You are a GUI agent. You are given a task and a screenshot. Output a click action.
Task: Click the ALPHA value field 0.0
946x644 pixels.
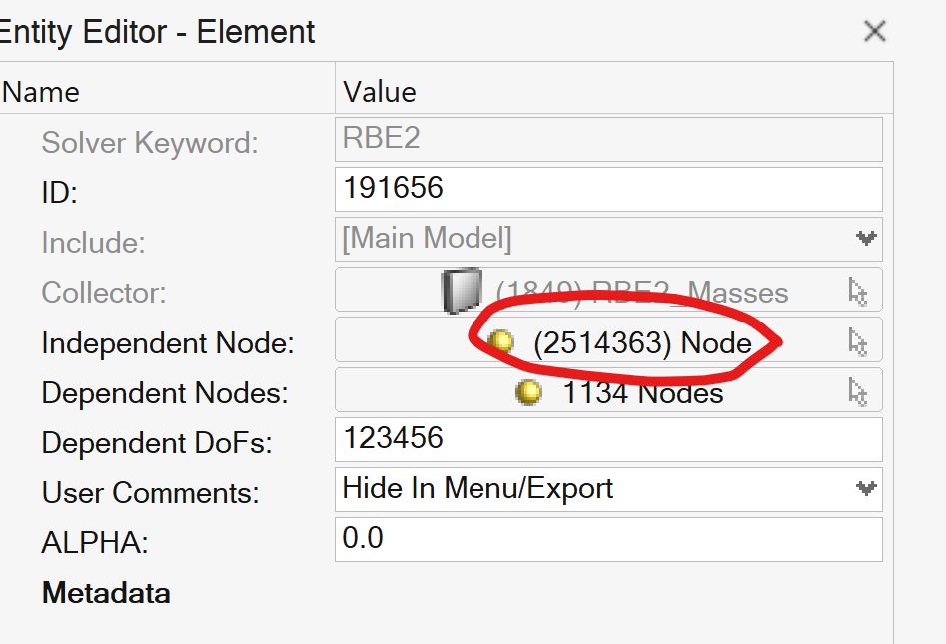pyautogui.click(x=608, y=540)
